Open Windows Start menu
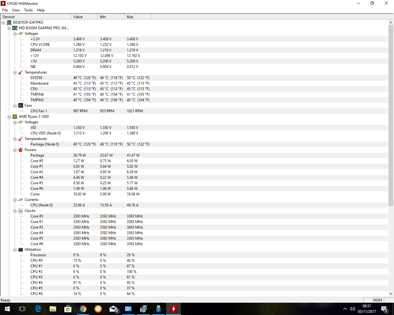Screen dimensions: 394x315 tap(7, 309)
